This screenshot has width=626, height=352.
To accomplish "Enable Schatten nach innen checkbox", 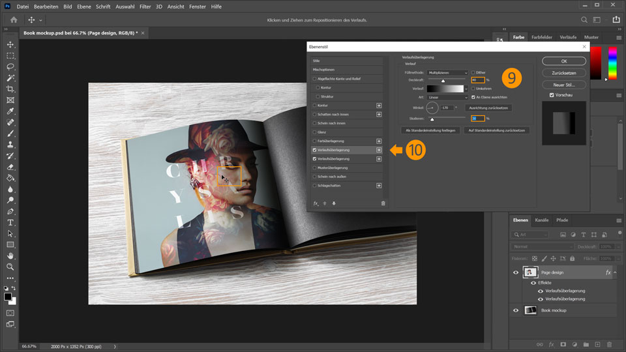I will point(314,115).
